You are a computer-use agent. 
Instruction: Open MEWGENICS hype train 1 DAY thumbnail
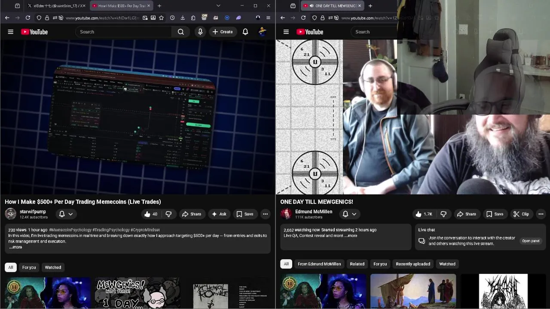(x=137, y=293)
